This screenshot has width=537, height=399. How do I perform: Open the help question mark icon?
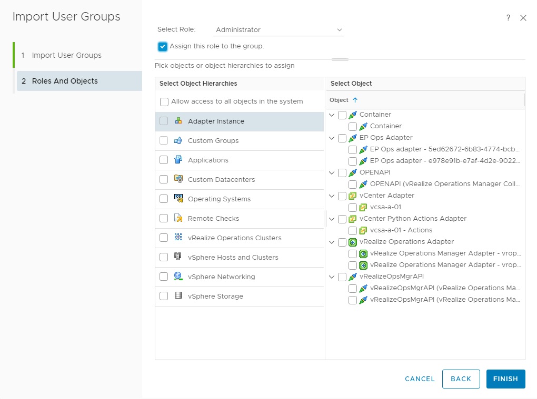point(508,18)
